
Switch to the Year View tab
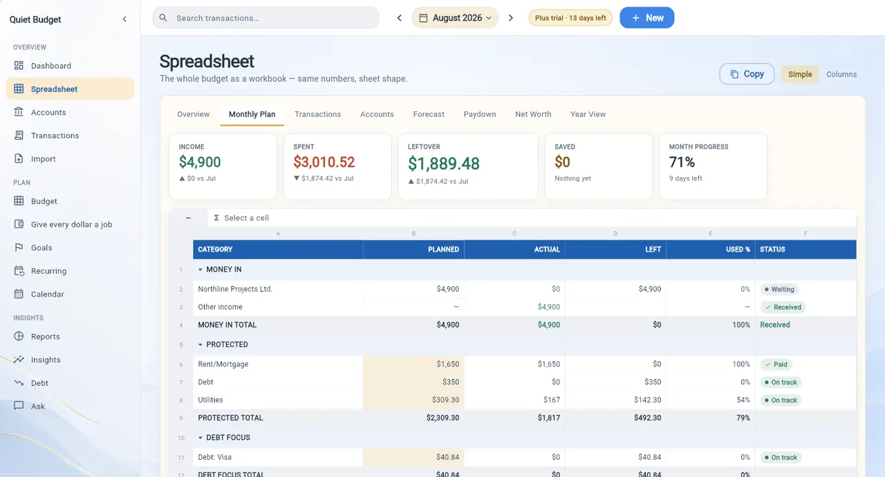click(588, 114)
